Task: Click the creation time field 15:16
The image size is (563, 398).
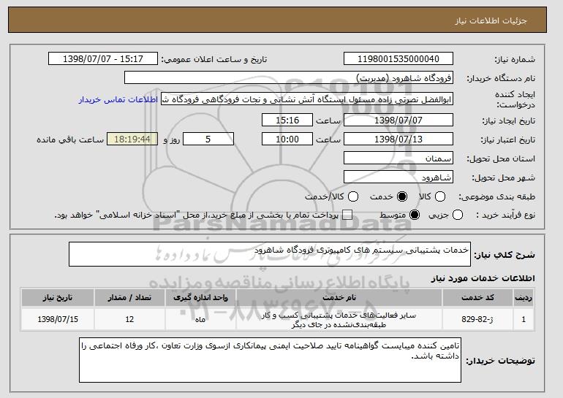Action: (x=287, y=120)
